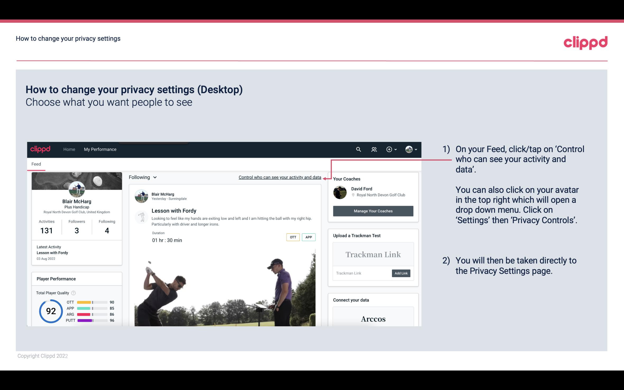
Task: Click the Trackman Link input field
Action: [x=362, y=273]
